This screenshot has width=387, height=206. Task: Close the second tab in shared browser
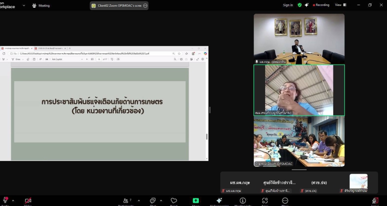pos(65,48)
